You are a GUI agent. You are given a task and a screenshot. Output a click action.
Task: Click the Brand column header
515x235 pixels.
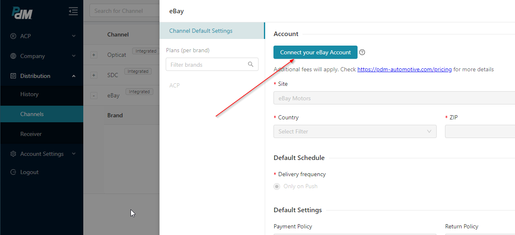(x=115, y=115)
